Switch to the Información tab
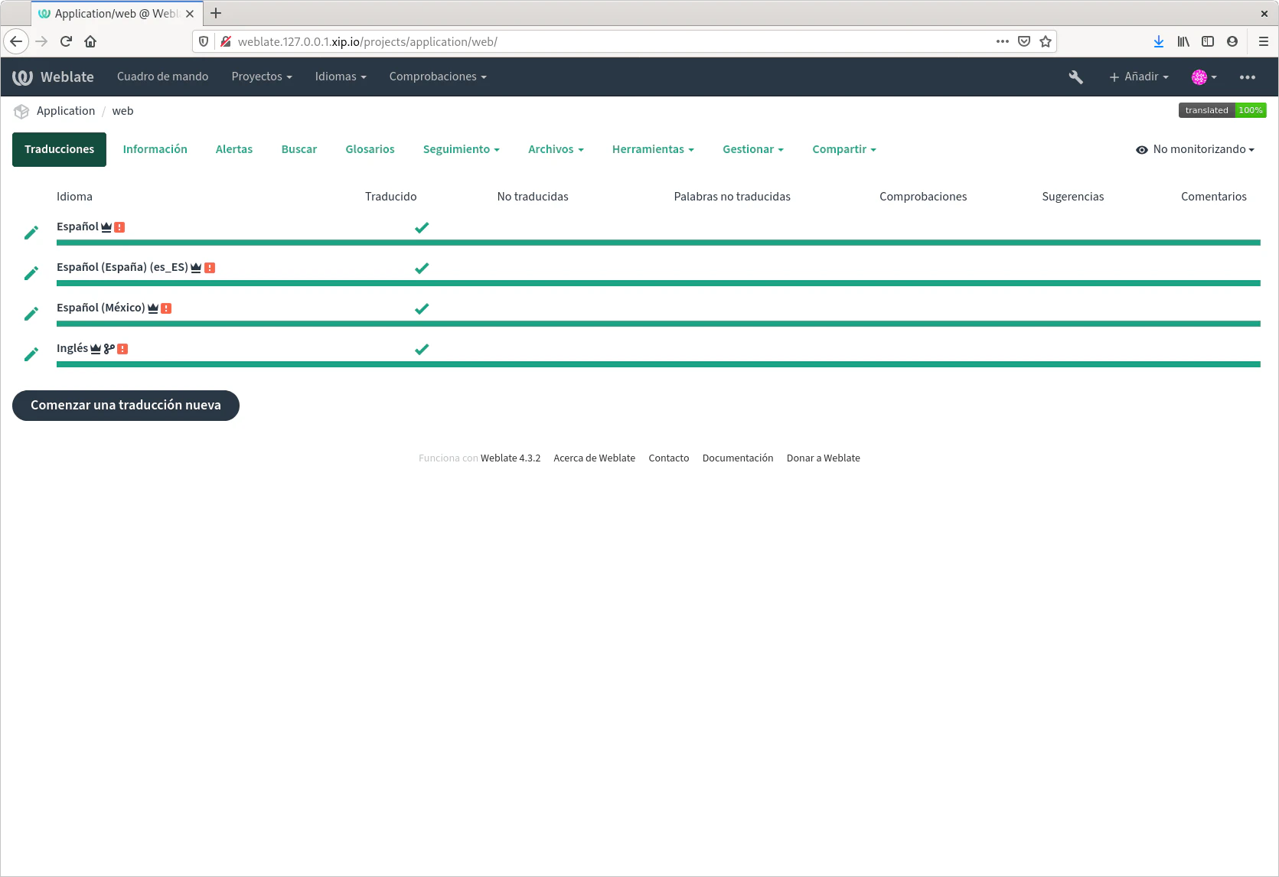This screenshot has width=1279, height=877. 155,149
